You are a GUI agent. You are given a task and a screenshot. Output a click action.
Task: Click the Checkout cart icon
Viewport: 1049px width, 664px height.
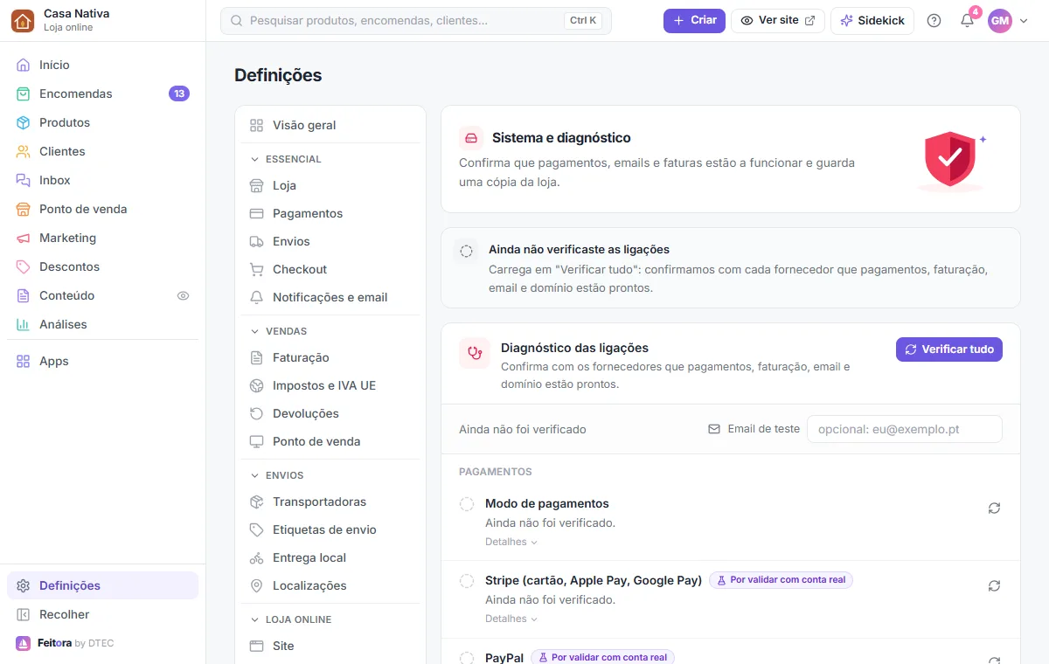(256, 269)
